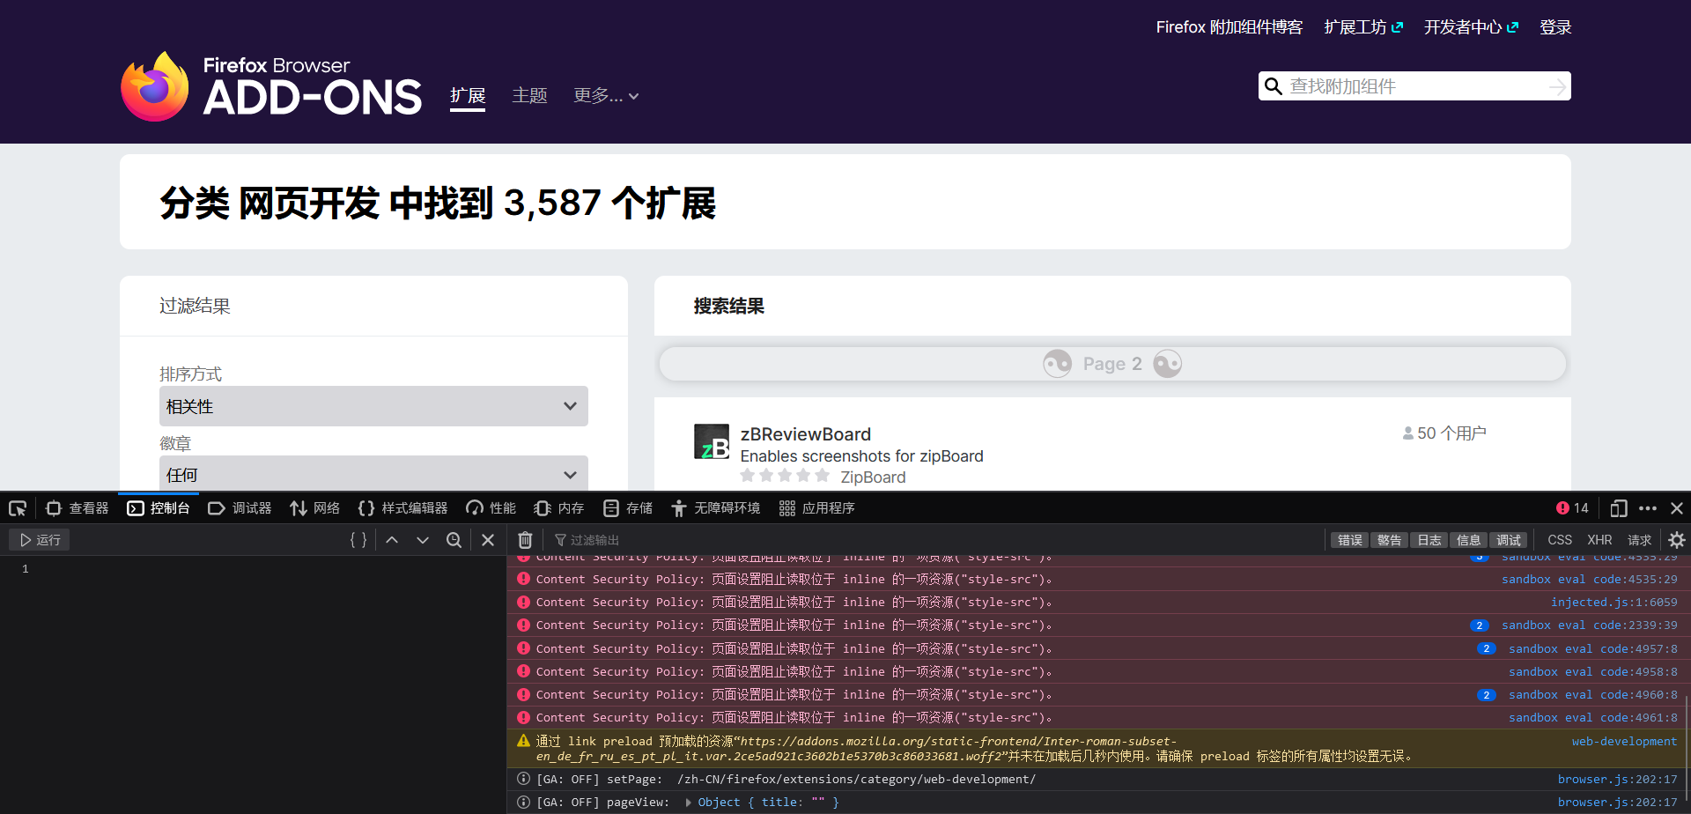1691x814 pixels.
Task: Go to previous expression up arrow
Action: point(393,540)
